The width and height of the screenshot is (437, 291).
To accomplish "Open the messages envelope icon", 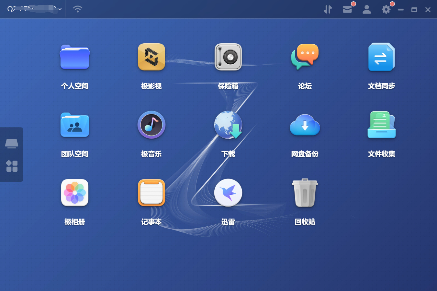I will click(347, 9).
